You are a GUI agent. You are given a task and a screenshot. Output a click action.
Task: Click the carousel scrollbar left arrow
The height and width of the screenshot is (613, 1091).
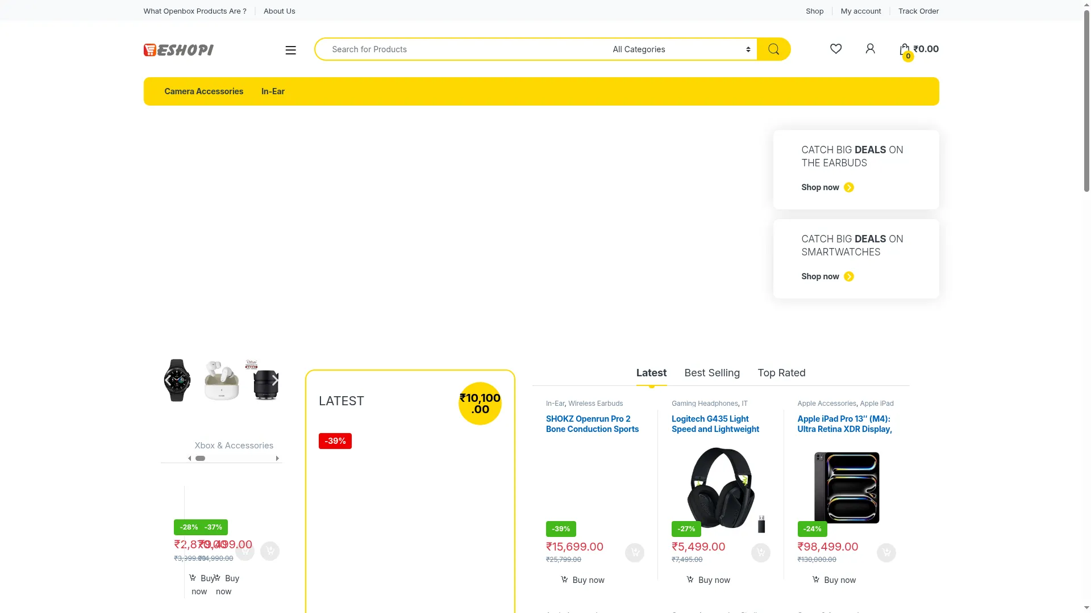[x=190, y=459]
